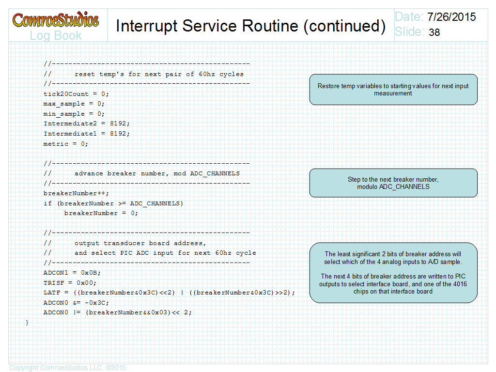The height and width of the screenshot is (372, 496).
Task: Click the breakerNumber++ statement
Action: coord(77,193)
